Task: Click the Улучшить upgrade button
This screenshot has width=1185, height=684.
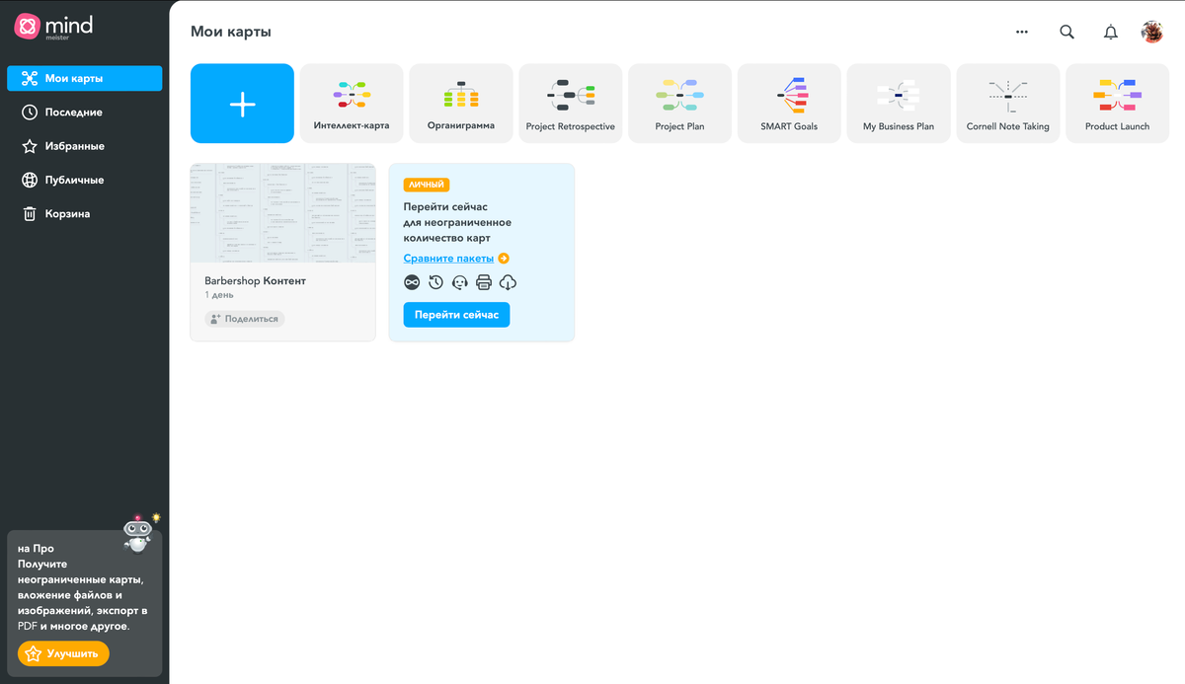Action: pos(62,653)
